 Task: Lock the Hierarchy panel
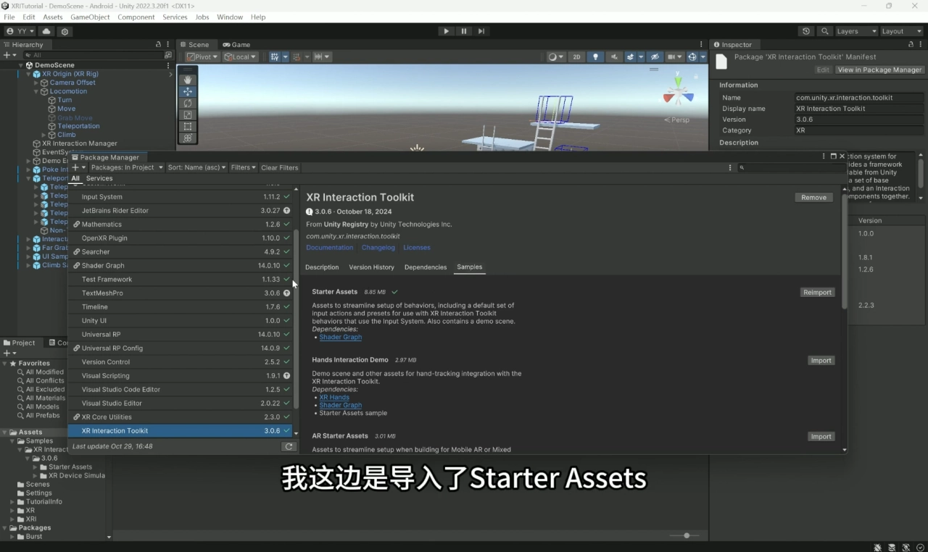(159, 44)
